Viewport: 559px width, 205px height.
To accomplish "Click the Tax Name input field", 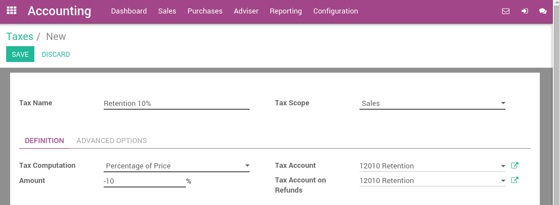I will click(176, 104).
